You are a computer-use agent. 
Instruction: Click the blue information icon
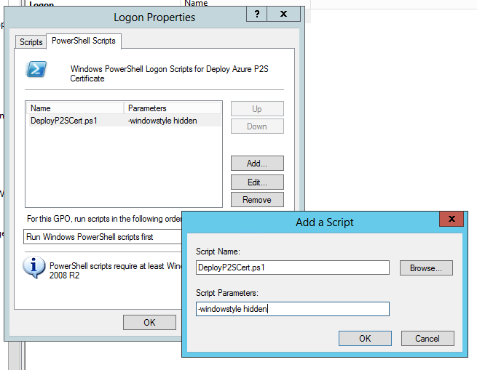[33, 267]
